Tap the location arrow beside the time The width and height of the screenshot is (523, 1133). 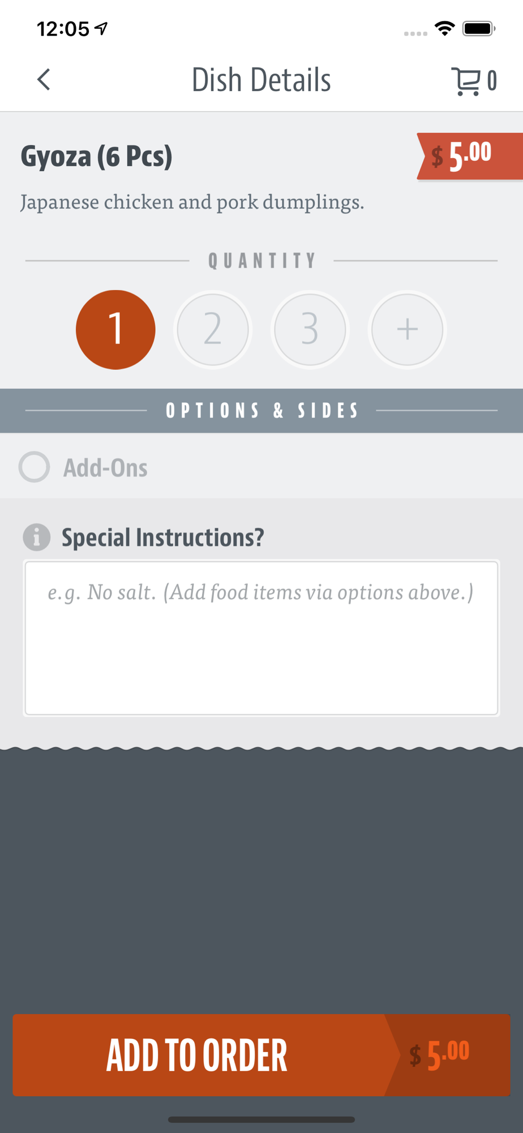click(x=102, y=28)
